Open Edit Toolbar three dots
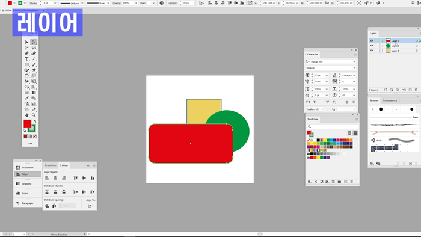This screenshot has height=237, width=421. [x=30, y=143]
